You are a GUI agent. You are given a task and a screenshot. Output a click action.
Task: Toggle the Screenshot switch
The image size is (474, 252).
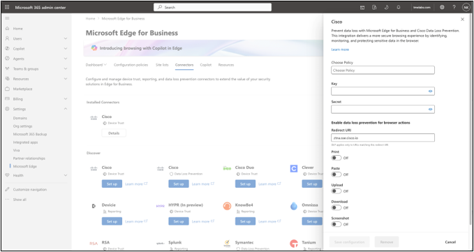[336, 224]
